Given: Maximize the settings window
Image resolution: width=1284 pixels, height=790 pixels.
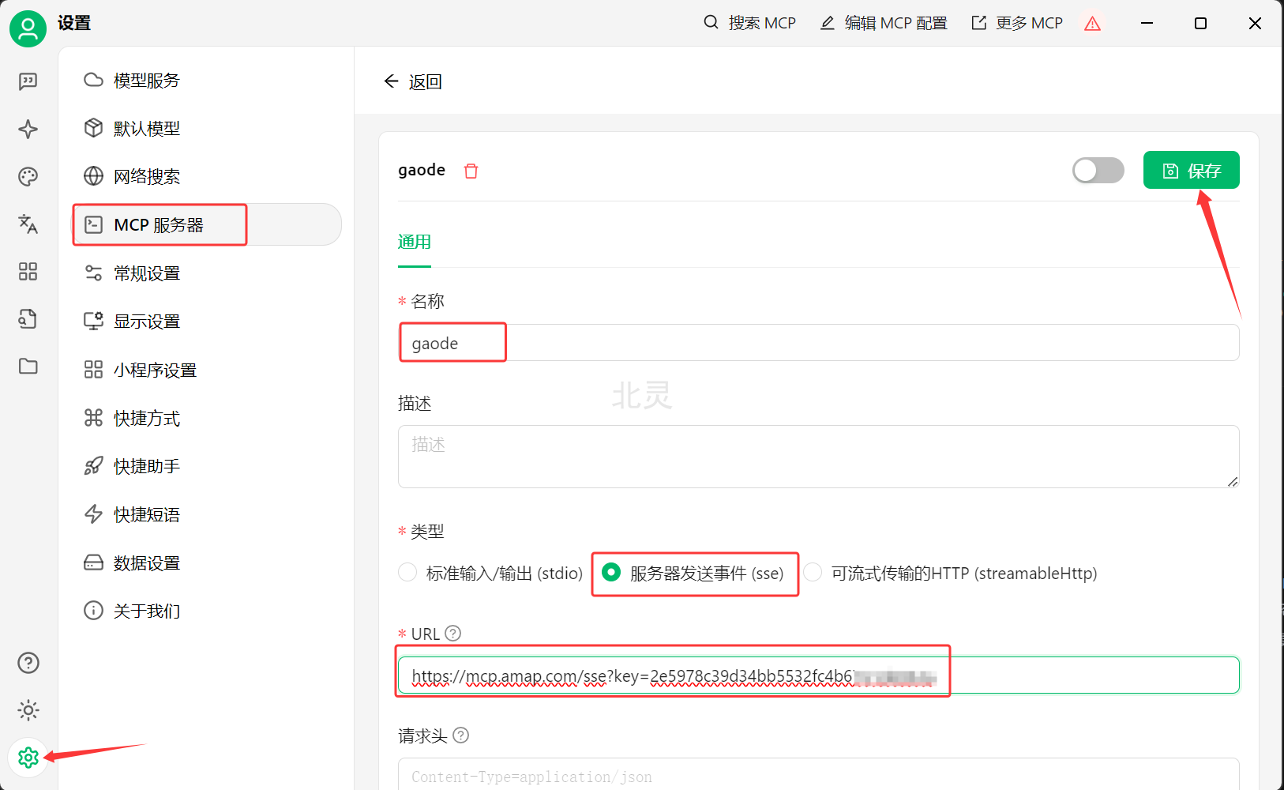Looking at the screenshot, I should pyautogui.click(x=1200, y=23).
